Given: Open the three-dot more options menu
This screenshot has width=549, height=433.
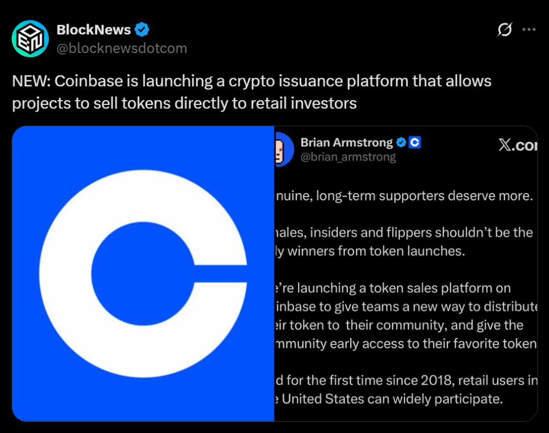Looking at the screenshot, I should (529, 30).
